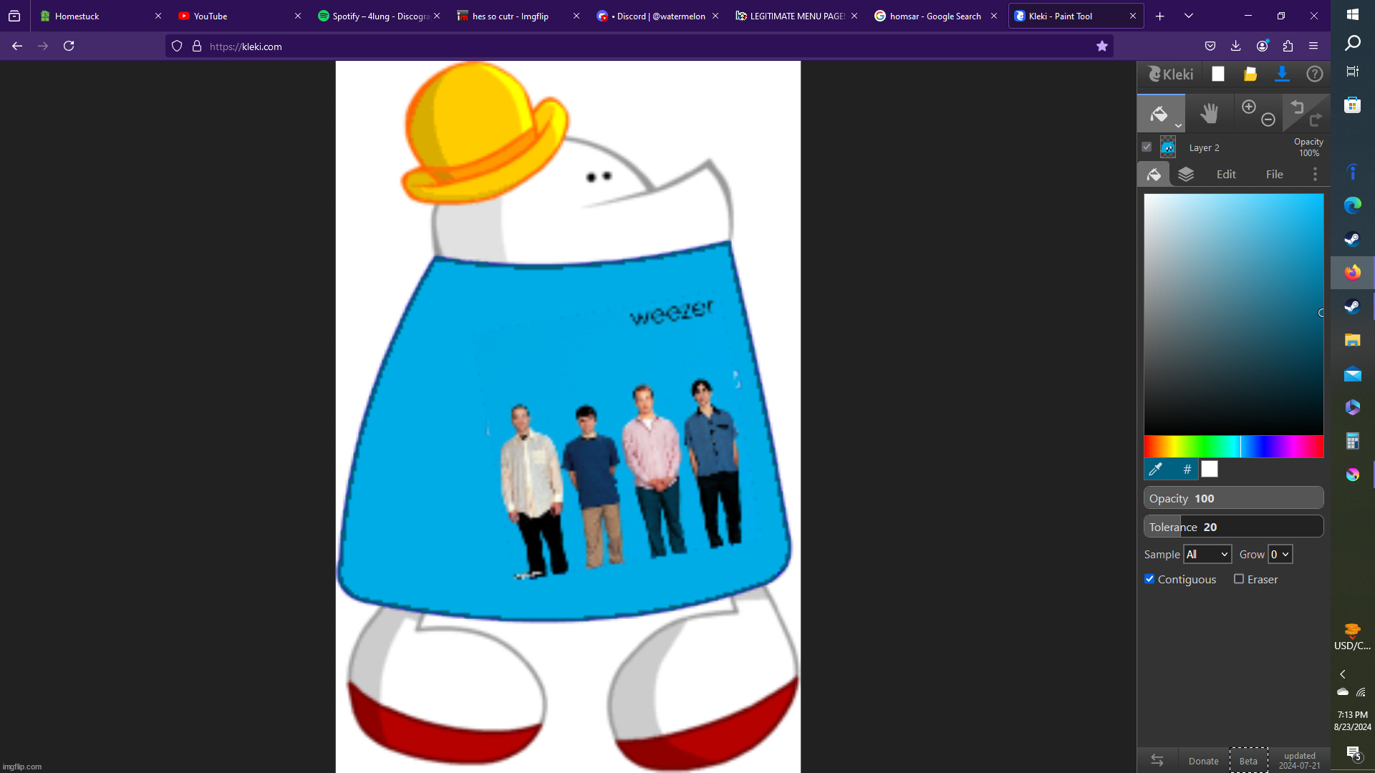Open Firefox extensions puzzle icon
The height and width of the screenshot is (773, 1375).
(1288, 46)
